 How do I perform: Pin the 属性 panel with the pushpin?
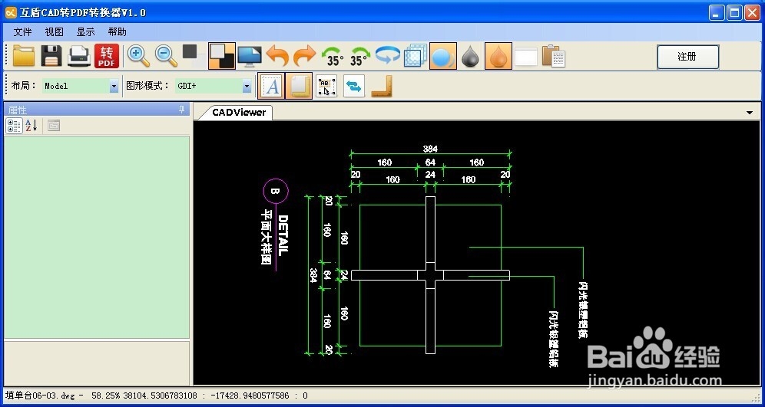click(x=182, y=109)
